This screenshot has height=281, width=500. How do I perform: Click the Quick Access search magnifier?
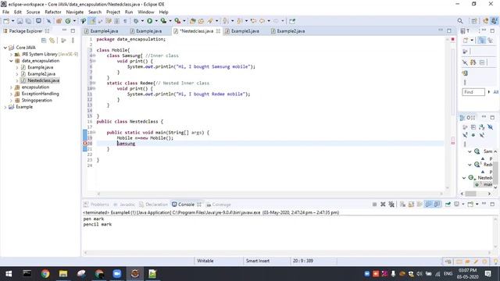460,21
